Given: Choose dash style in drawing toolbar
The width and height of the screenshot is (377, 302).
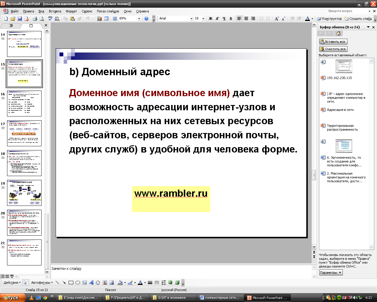Looking at the screenshot, I should pos(157,283).
